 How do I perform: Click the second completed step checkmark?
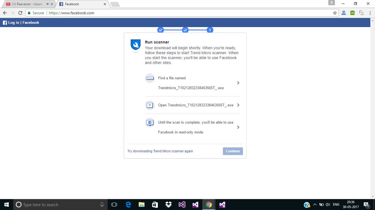coord(185,30)
